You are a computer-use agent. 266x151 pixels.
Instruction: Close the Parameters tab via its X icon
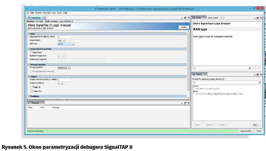click(44, 18)
